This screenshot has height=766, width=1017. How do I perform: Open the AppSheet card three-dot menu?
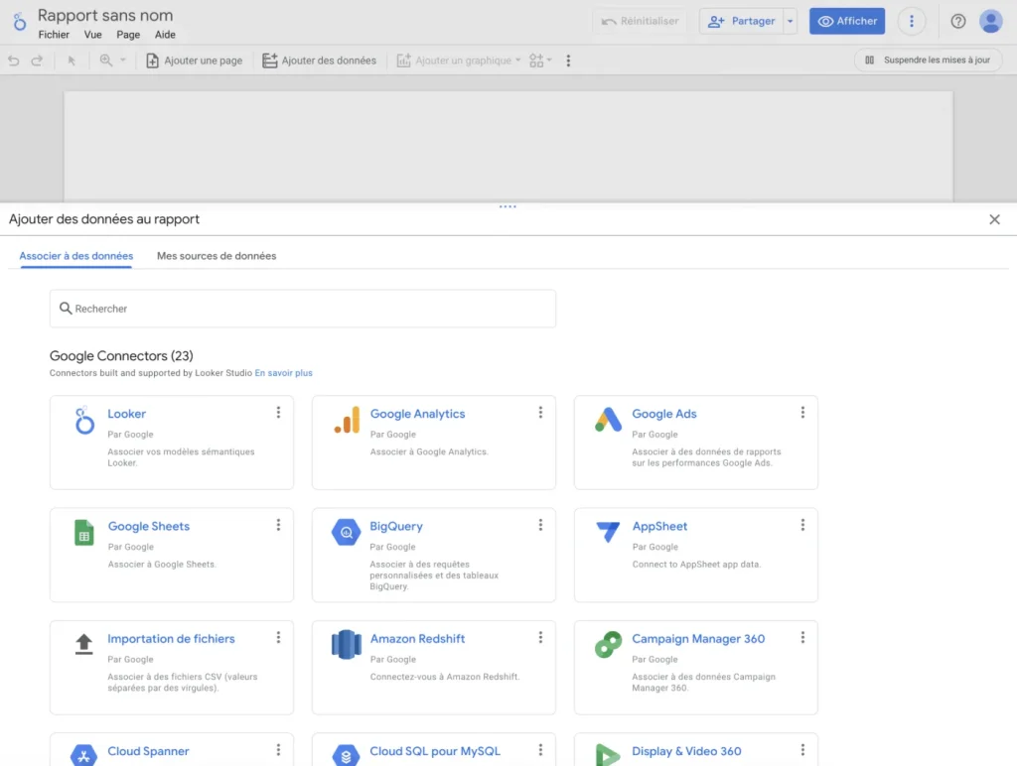point(802,525)
